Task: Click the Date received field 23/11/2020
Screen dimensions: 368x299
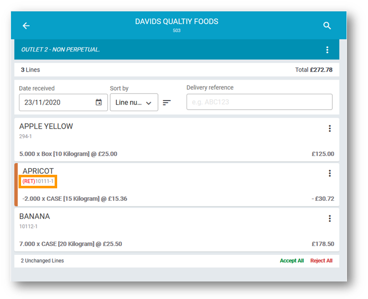Action: click(63, 102)
